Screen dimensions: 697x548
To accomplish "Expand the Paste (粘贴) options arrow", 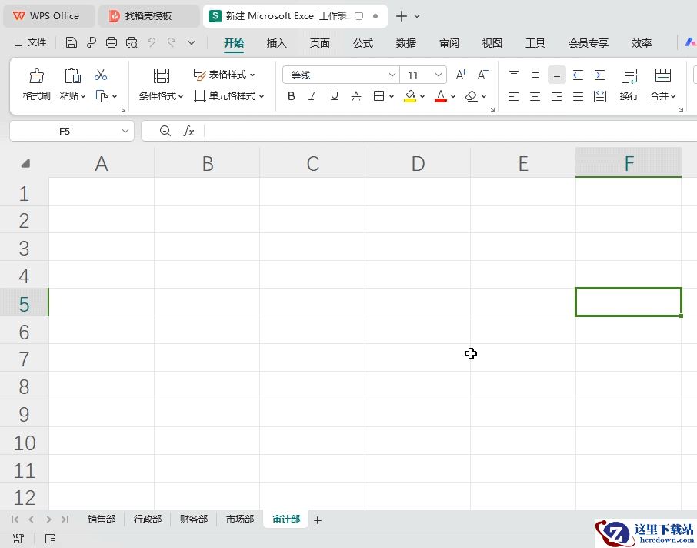I will point(83,96).
